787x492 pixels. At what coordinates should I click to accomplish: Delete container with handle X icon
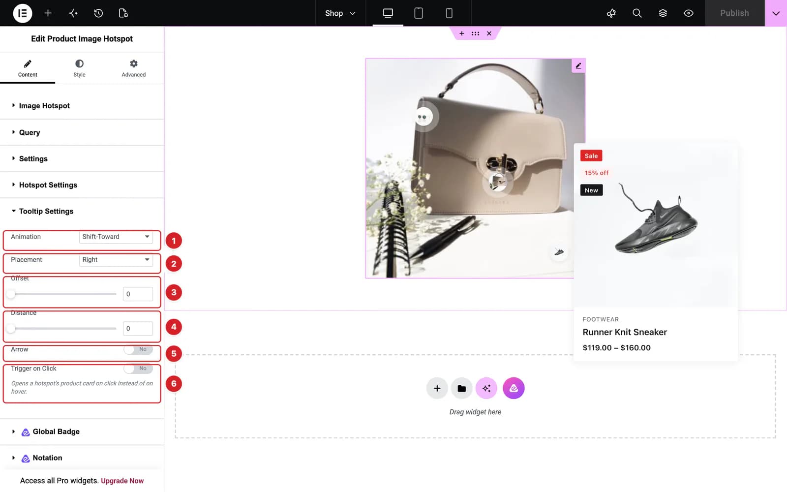coord(489,33)
